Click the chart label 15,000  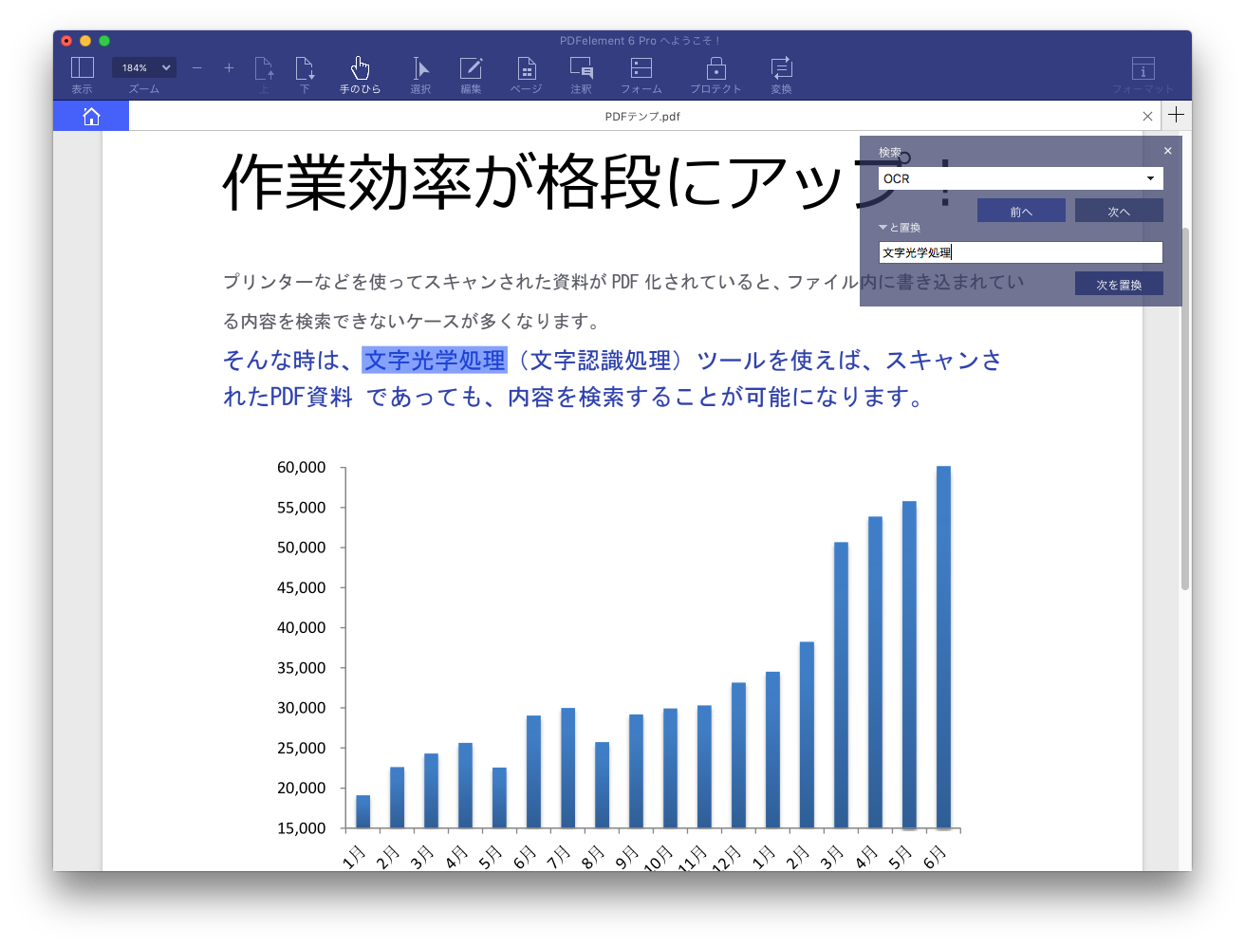(x=301, y=828)
